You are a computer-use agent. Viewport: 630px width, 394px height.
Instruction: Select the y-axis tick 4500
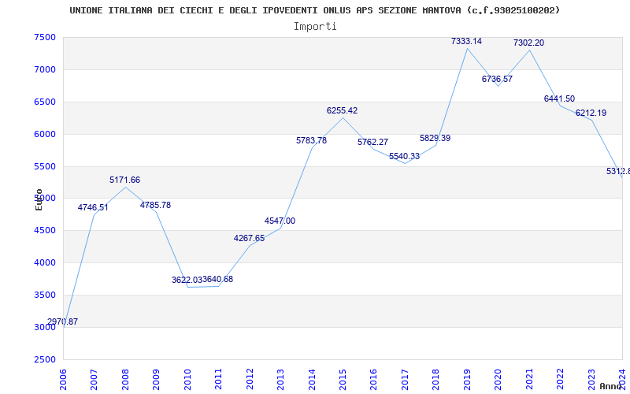(x=45, y=230)
